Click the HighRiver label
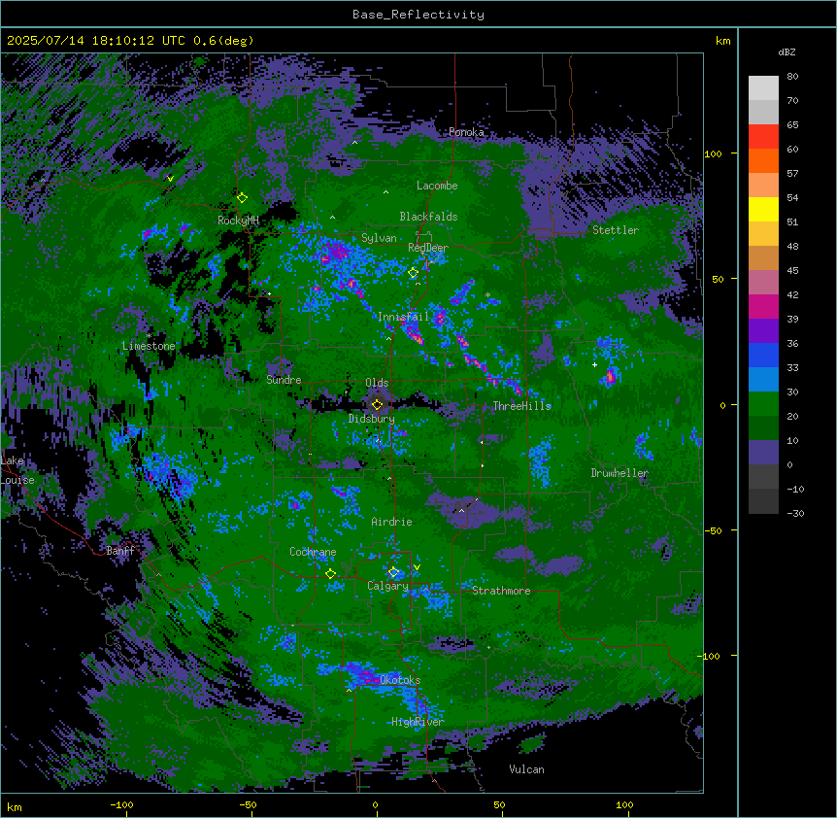 (418, 722)
